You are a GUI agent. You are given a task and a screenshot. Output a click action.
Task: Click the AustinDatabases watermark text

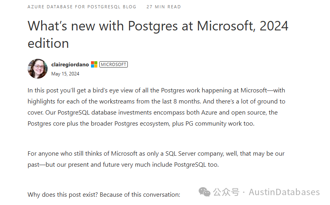tap(284, 192)
